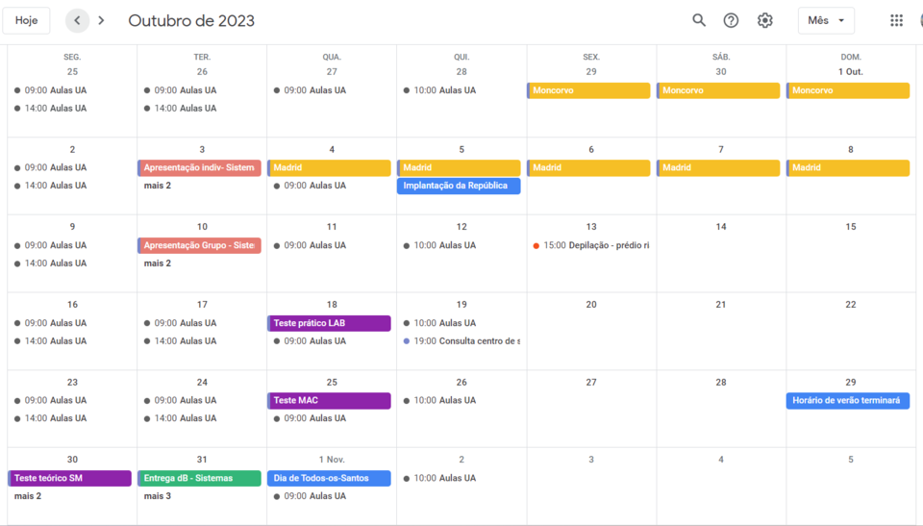Show 'mais 3' events on October 31

pos(158,496)
